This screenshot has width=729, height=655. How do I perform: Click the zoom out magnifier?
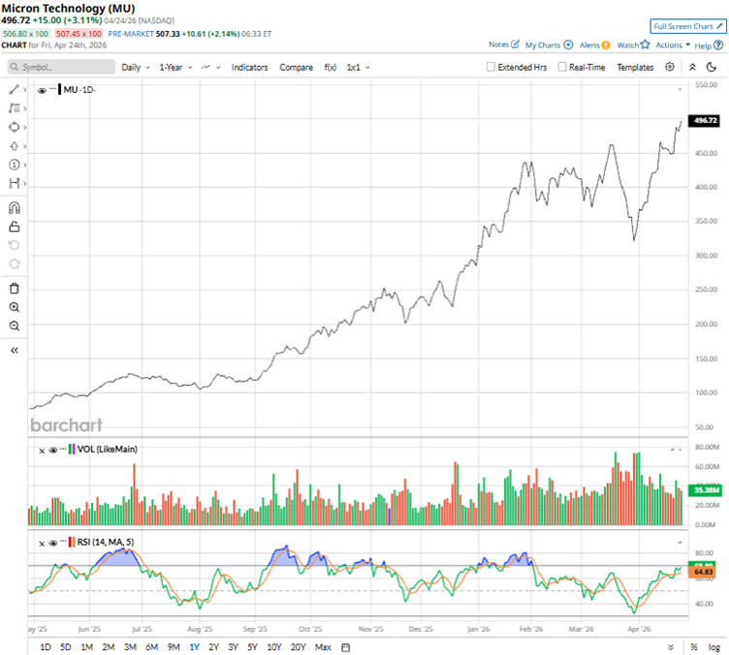(x=15, y=326)
